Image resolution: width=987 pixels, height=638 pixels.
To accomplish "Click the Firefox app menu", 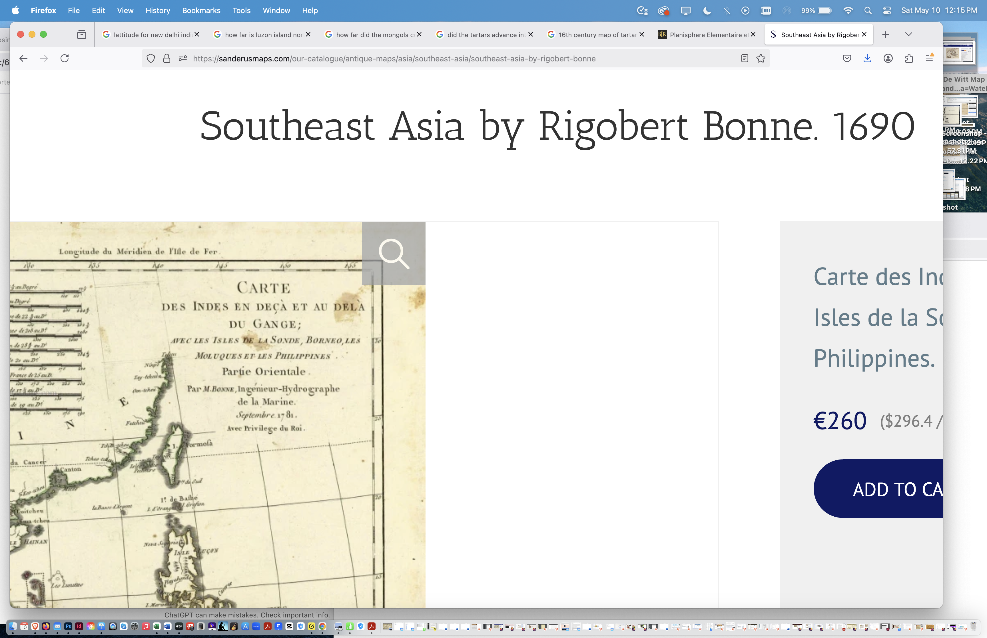I will point(43,10).
